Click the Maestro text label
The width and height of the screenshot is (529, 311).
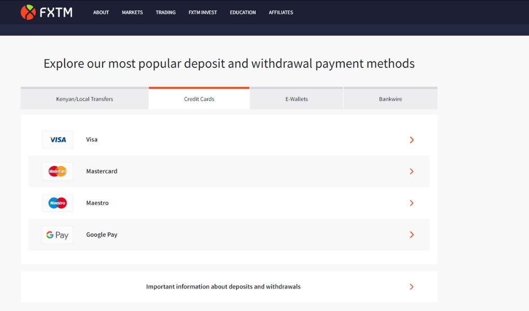click(x=97, y=203)
